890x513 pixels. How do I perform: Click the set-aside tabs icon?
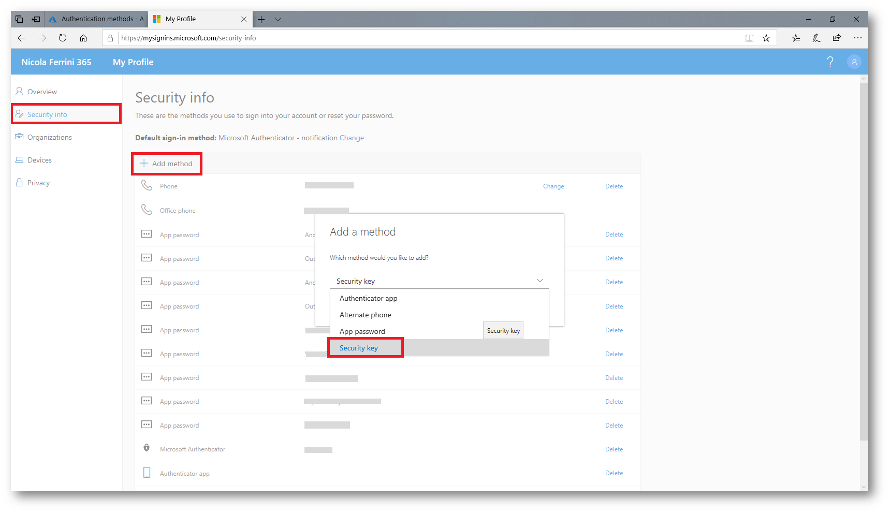[x=19, y=19]
